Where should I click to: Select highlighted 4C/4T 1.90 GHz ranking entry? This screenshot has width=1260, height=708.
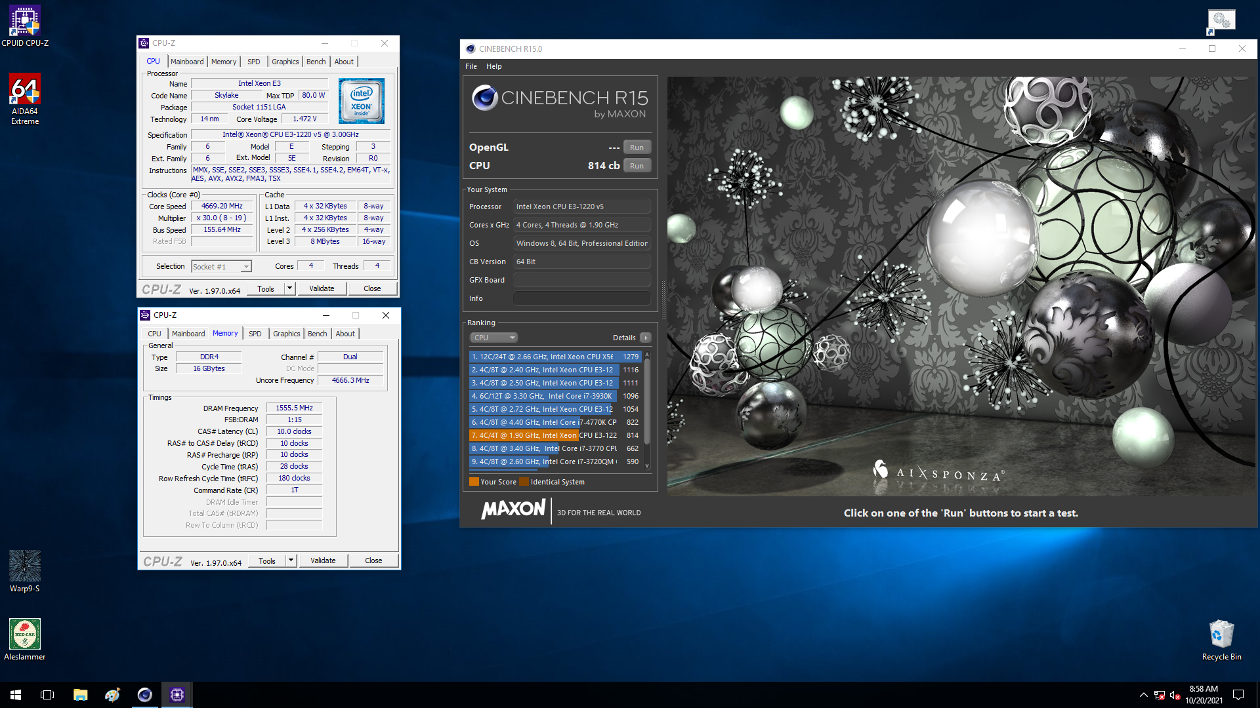tap(555, 435)
